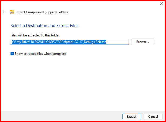Click the zipped folder icon beside the title
The image size is (166, 122).
12,12
